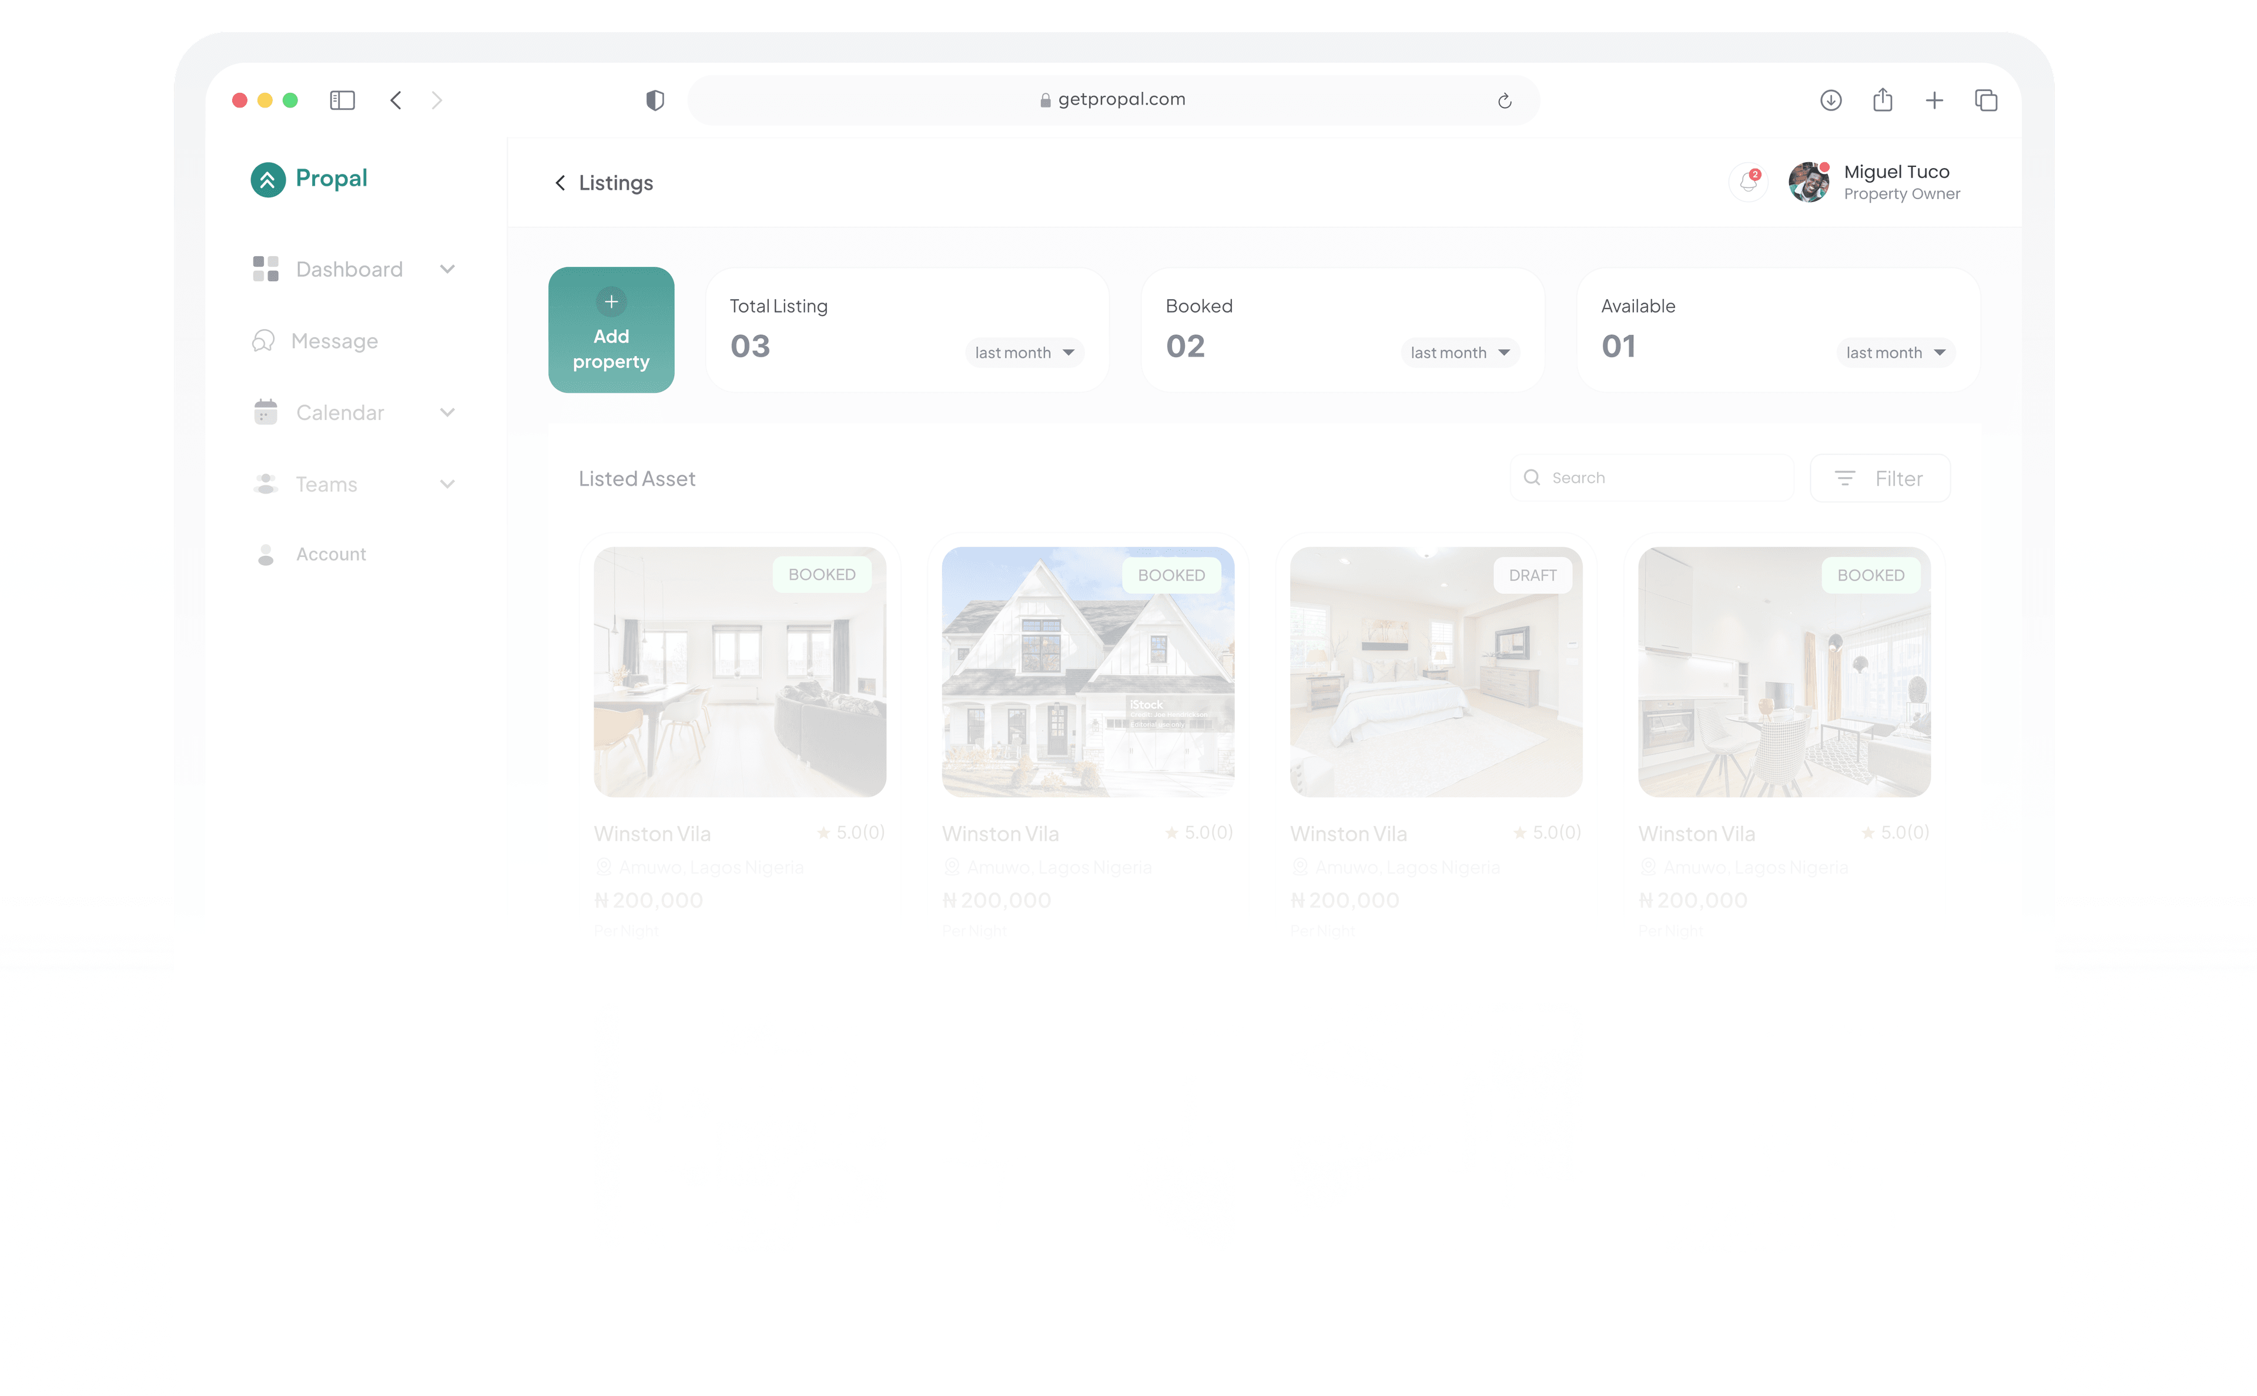Open the Teams menu item
Screen dimensions: 2257x1396
point(354,485)
